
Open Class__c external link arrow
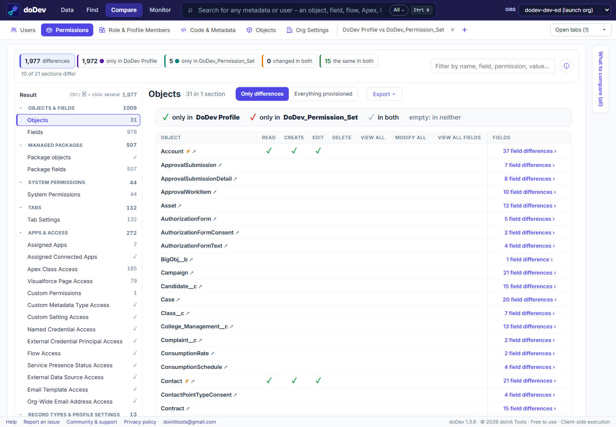coord(188,313)
